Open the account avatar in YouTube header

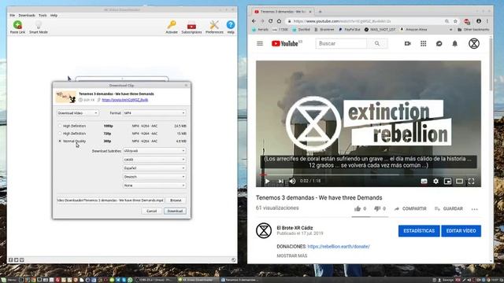[x=474, y=43]
